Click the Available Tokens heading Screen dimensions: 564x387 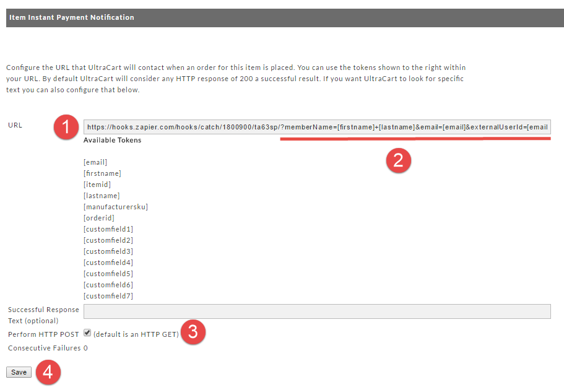[x=112, y=141]
